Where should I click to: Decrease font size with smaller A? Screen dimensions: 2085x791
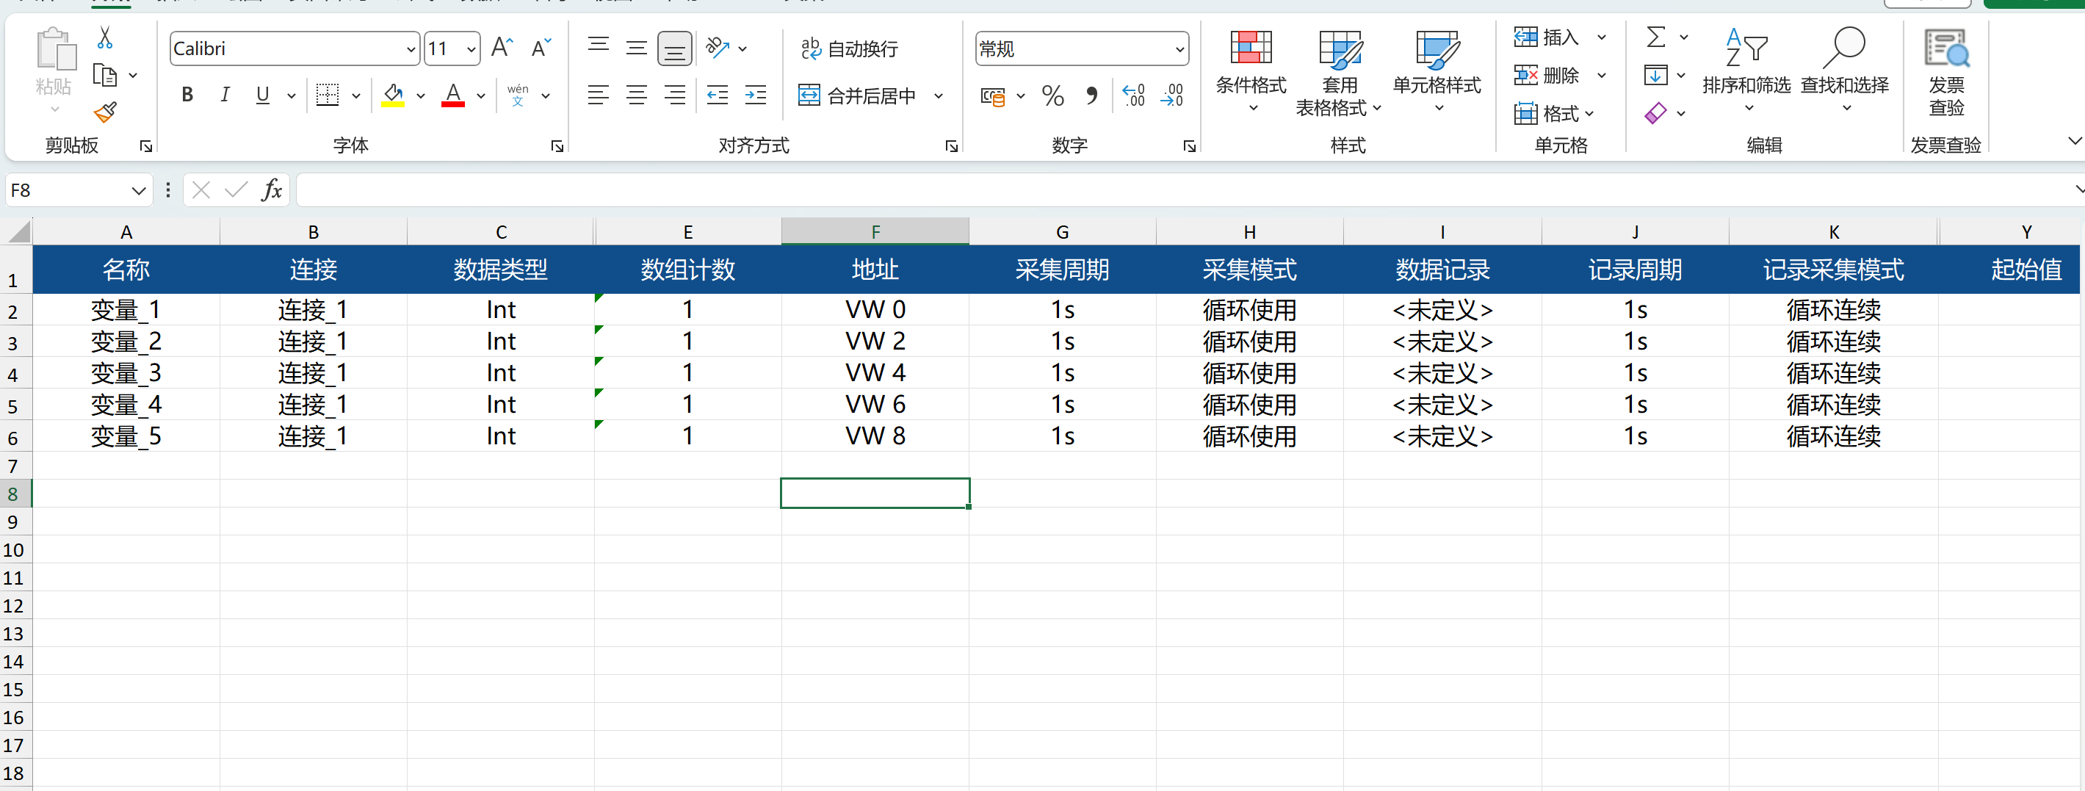point(541,48)
